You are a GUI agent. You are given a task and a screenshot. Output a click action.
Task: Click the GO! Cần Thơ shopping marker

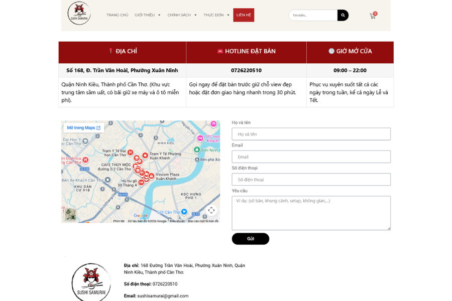point(184,212)
